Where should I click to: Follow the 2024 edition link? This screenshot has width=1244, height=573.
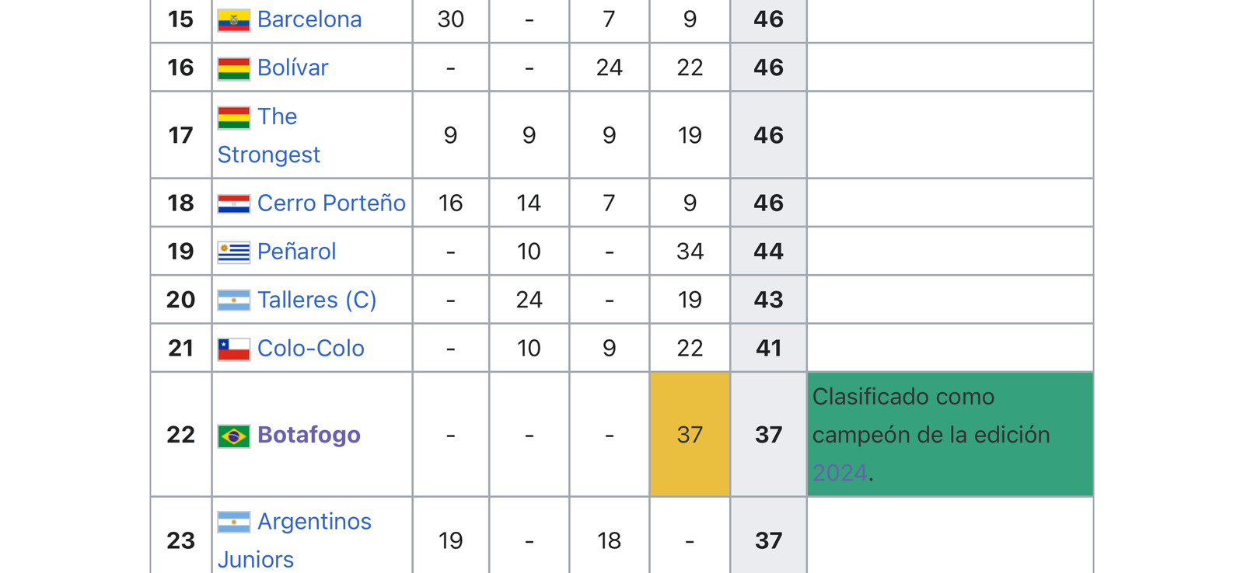coord(840,473)
